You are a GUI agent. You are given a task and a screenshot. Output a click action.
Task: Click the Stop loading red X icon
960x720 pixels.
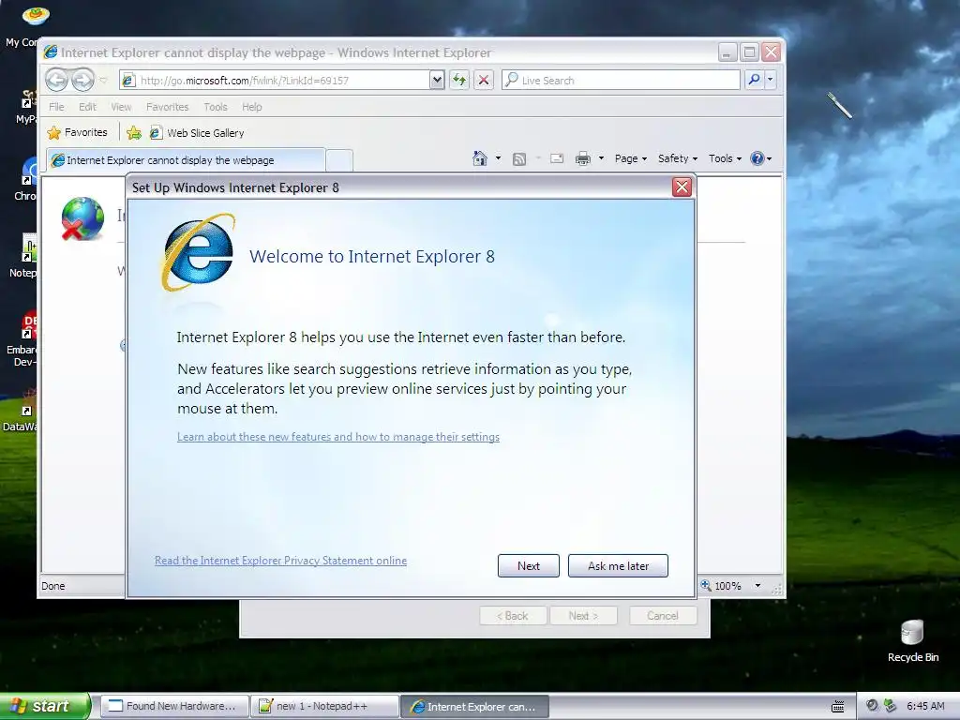point(484,81)
